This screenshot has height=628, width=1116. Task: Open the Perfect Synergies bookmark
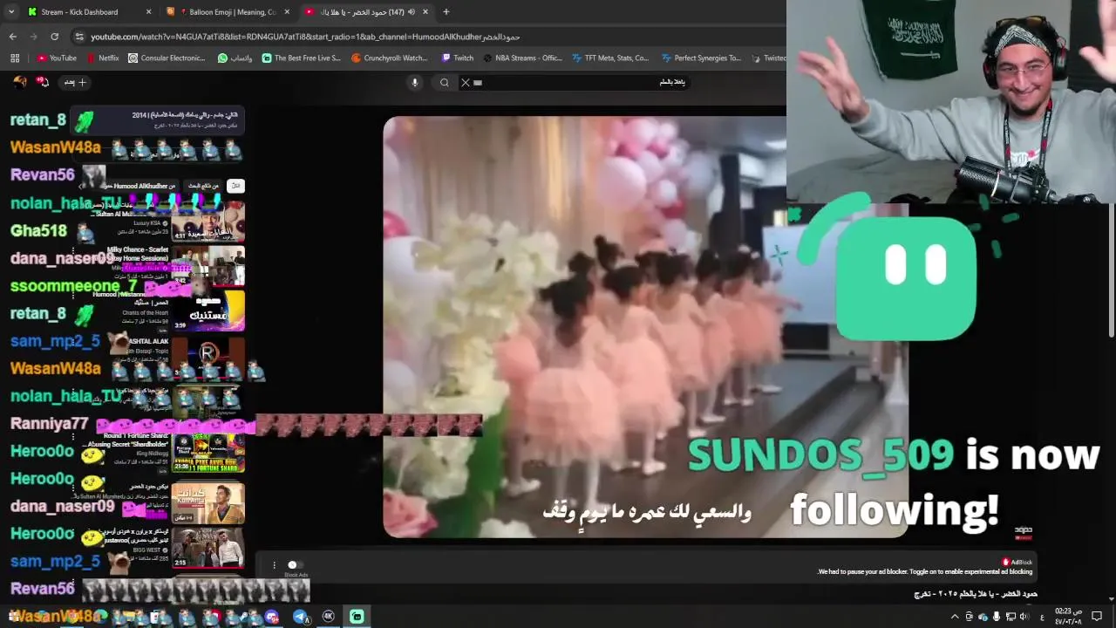point(701,58)
